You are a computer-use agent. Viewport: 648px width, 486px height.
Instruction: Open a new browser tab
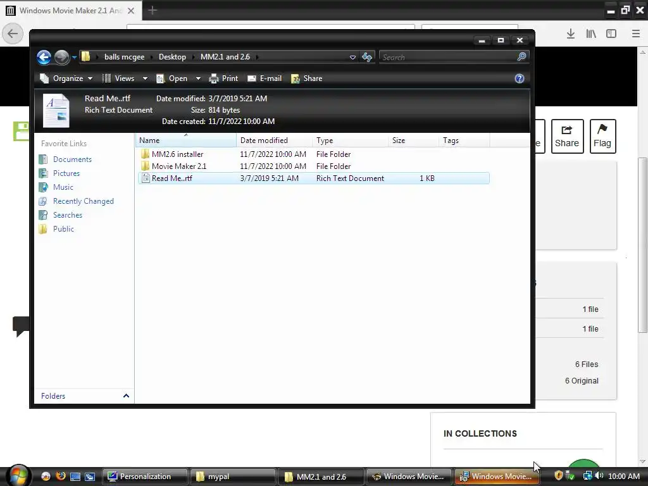point(153,10)
